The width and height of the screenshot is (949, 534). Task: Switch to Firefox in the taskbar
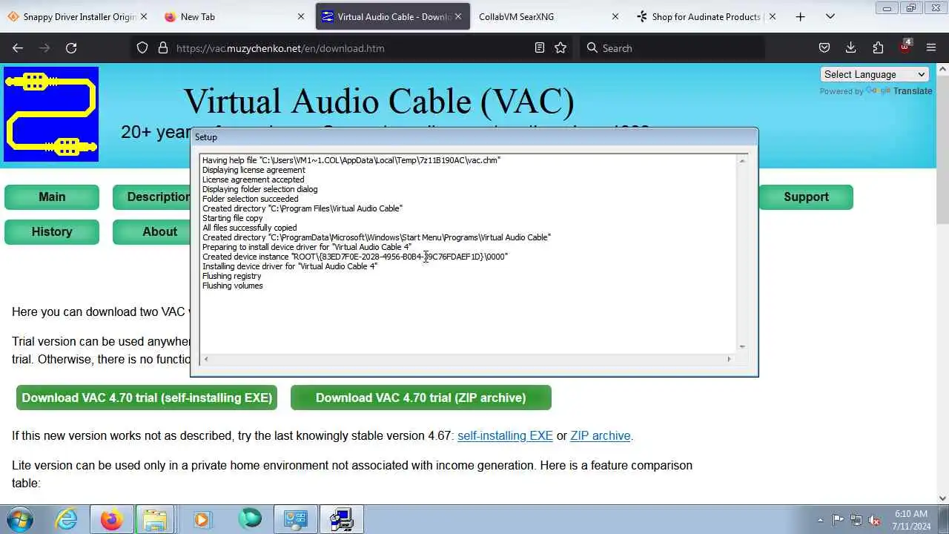pyautogui.click(x=111, y=519)
